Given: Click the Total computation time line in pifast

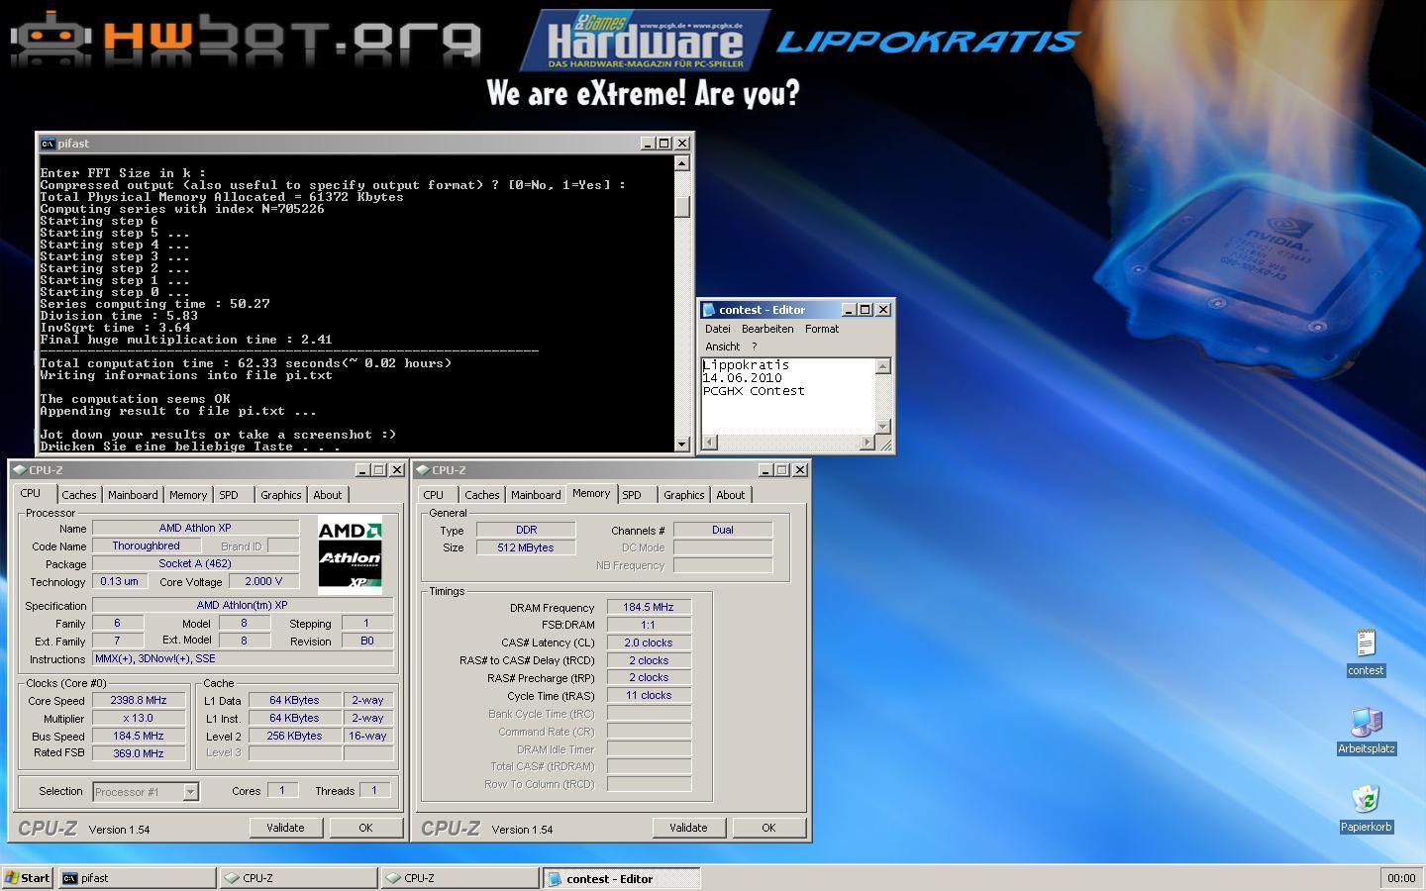Looking at the screenshot, I should pos(246,363).
